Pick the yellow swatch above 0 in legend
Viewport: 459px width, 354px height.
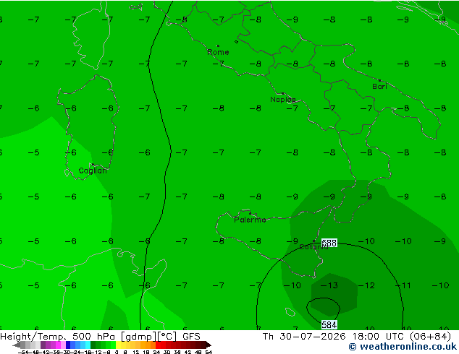coord(118,345)
